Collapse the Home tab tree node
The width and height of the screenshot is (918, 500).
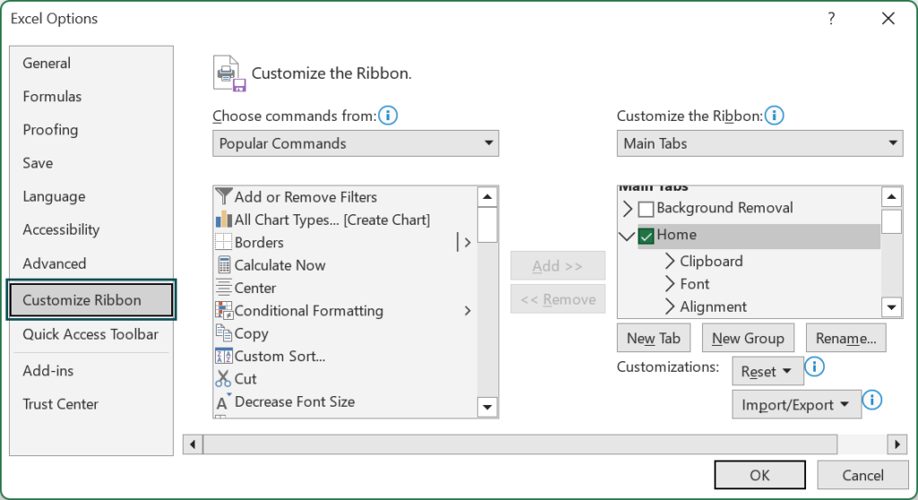627,237
